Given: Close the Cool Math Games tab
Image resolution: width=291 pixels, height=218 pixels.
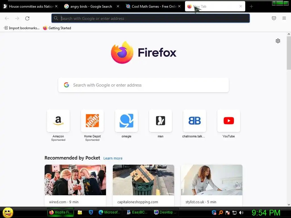Looking at the screenshot, I should [179, 6].
